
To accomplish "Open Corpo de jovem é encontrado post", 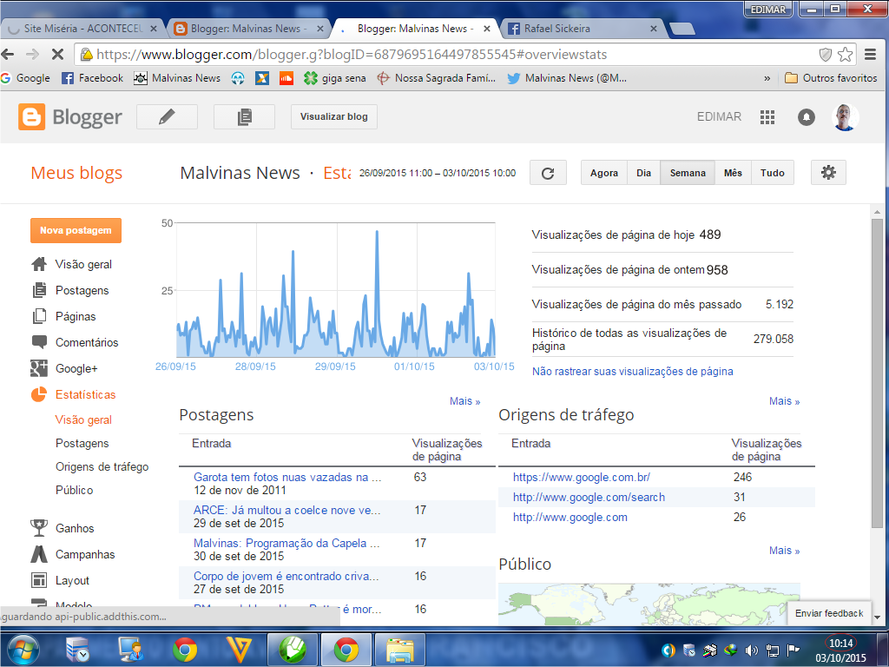I will pyautogui.click(x=286, y=576).
